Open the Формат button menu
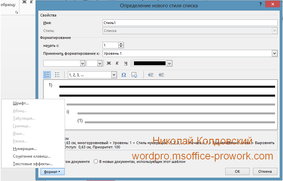Image resolution: width=283 pixels, height=181 pixels. point(52,172)
